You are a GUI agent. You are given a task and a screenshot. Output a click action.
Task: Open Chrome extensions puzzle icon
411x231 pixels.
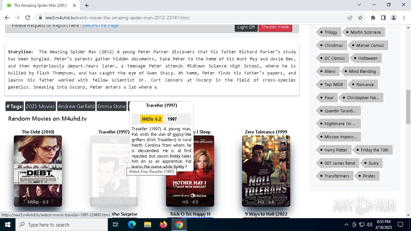373,18
